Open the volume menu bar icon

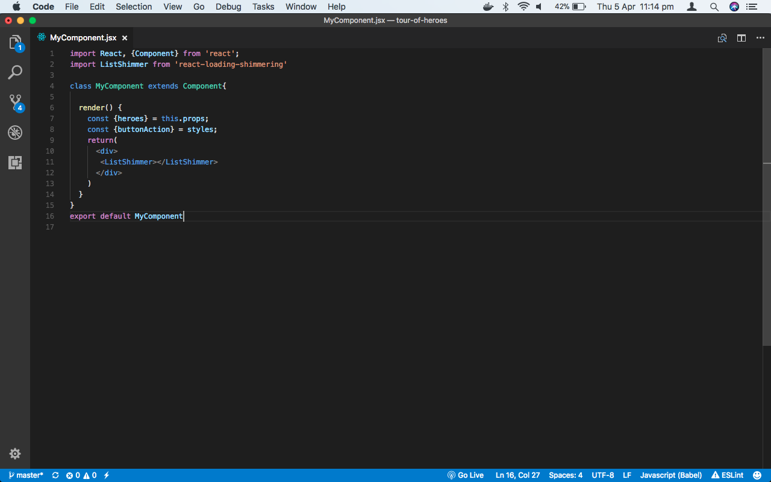point(539,7)
